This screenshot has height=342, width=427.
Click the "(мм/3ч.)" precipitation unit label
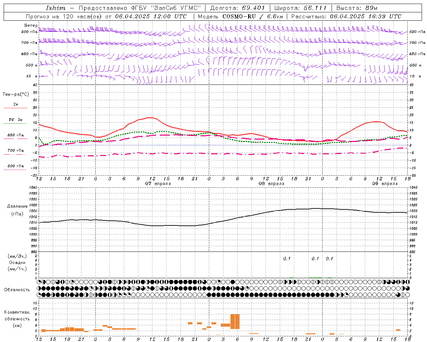pyautogui.click(x=17, y=256)
